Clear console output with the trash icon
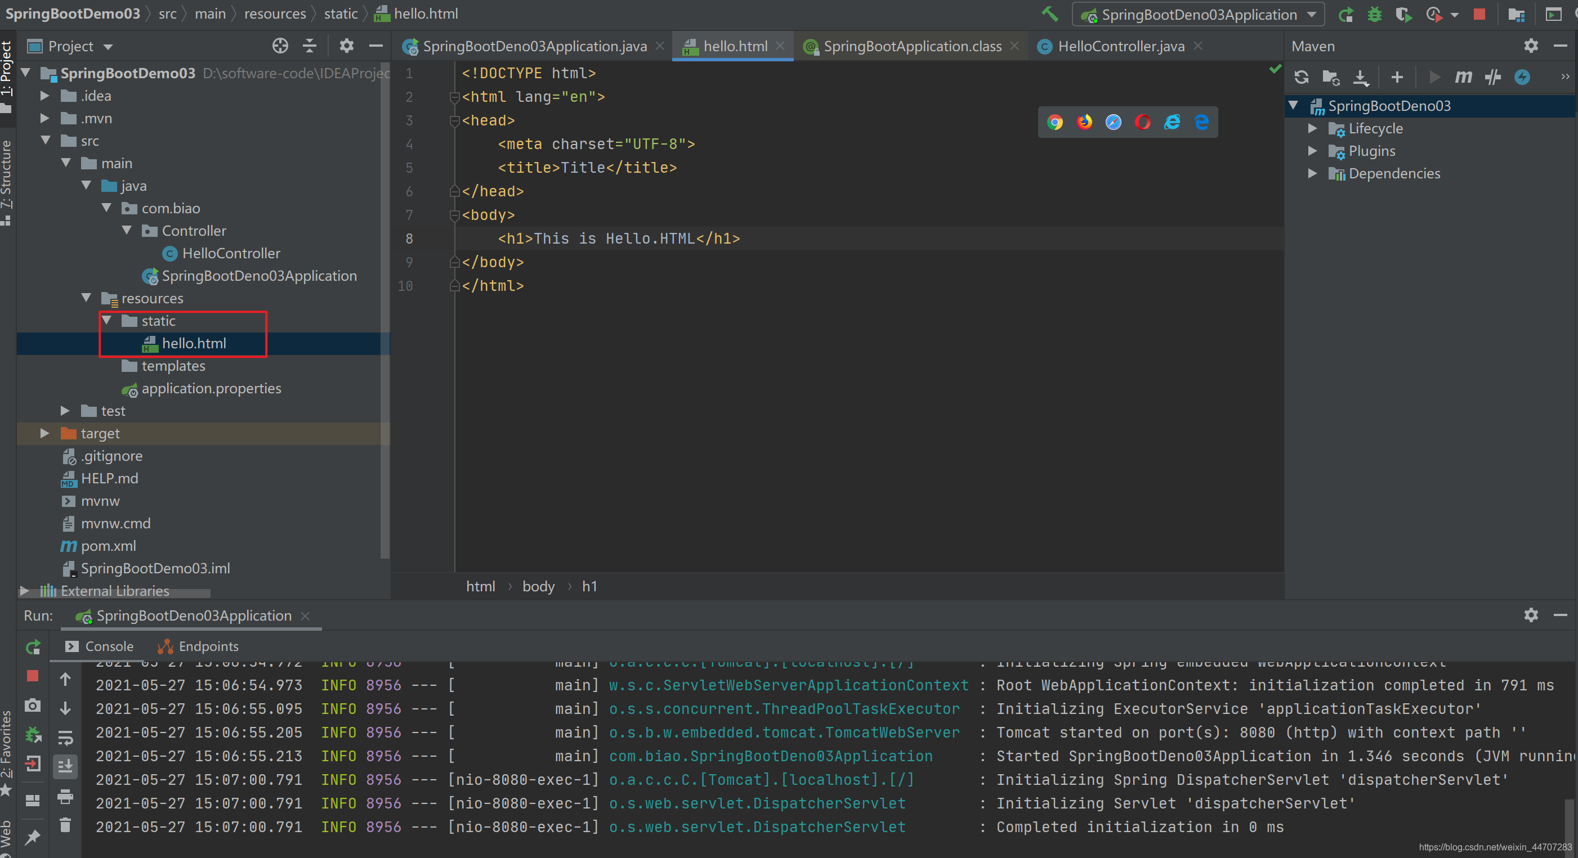 click(x=65, y=825)
